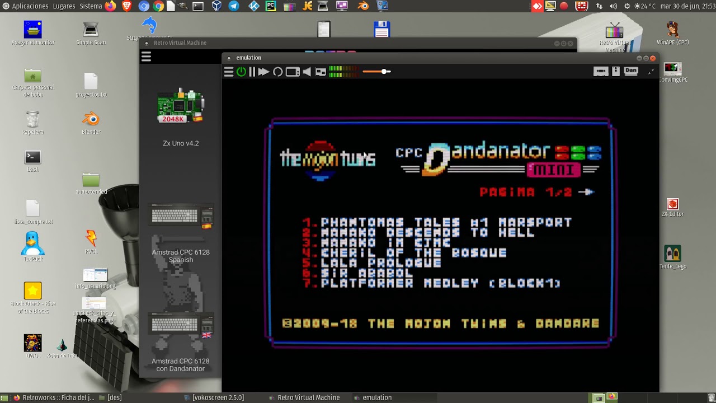Launch PyCharm from top panel
This screenshot has width=716, height=403.
(x=271, y=6)
